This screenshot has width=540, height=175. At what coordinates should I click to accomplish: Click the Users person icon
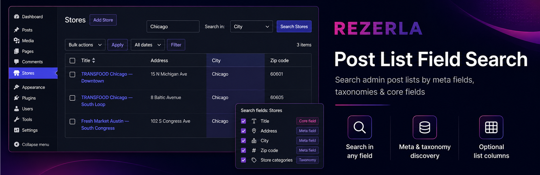coord(16,109)
